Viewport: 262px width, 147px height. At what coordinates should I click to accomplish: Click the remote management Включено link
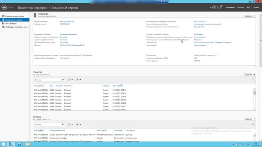pyautogui.click(x=63, y=37)
